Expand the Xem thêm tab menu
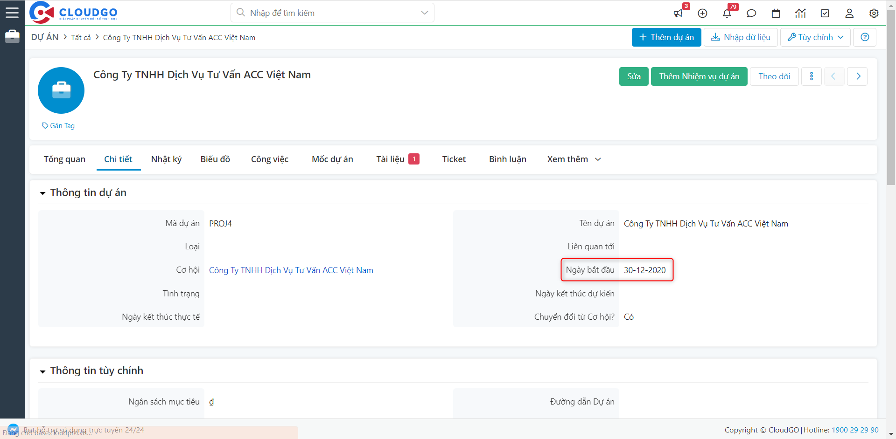896x439 pixels. [x=574, y=159]
